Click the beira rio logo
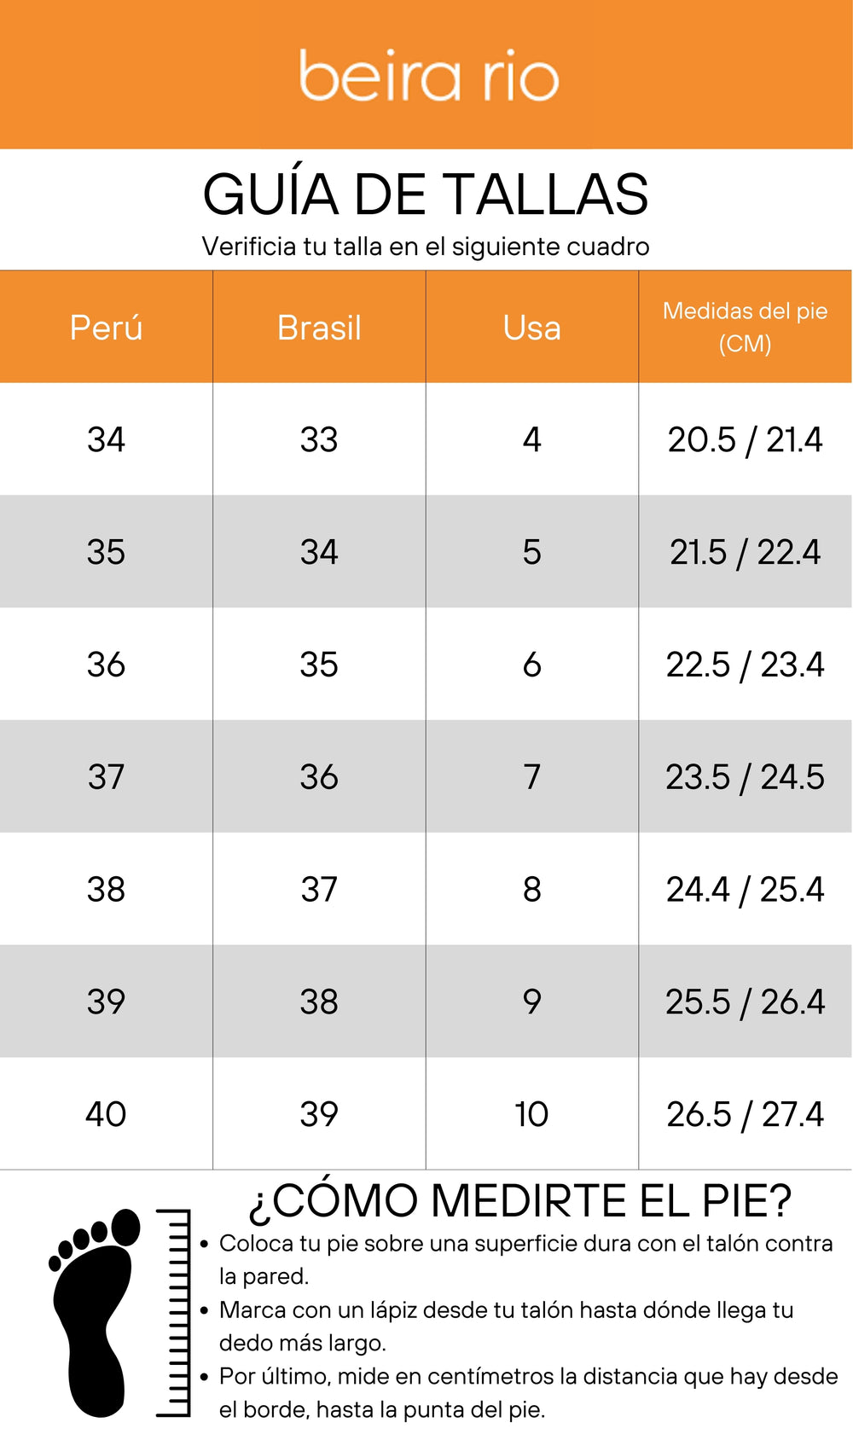The height and width of the screenshot is (1440, 853). pyautogui.click(x=428, y=76)
